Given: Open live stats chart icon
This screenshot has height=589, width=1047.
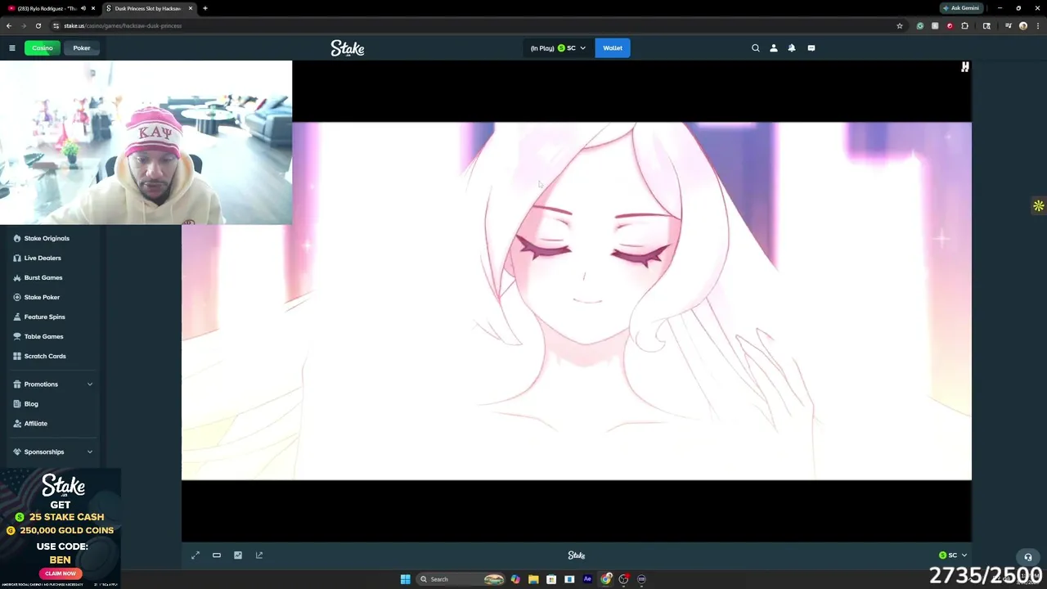Looking at the screenshot, I should pyautogui.click(x=238, y=555).
